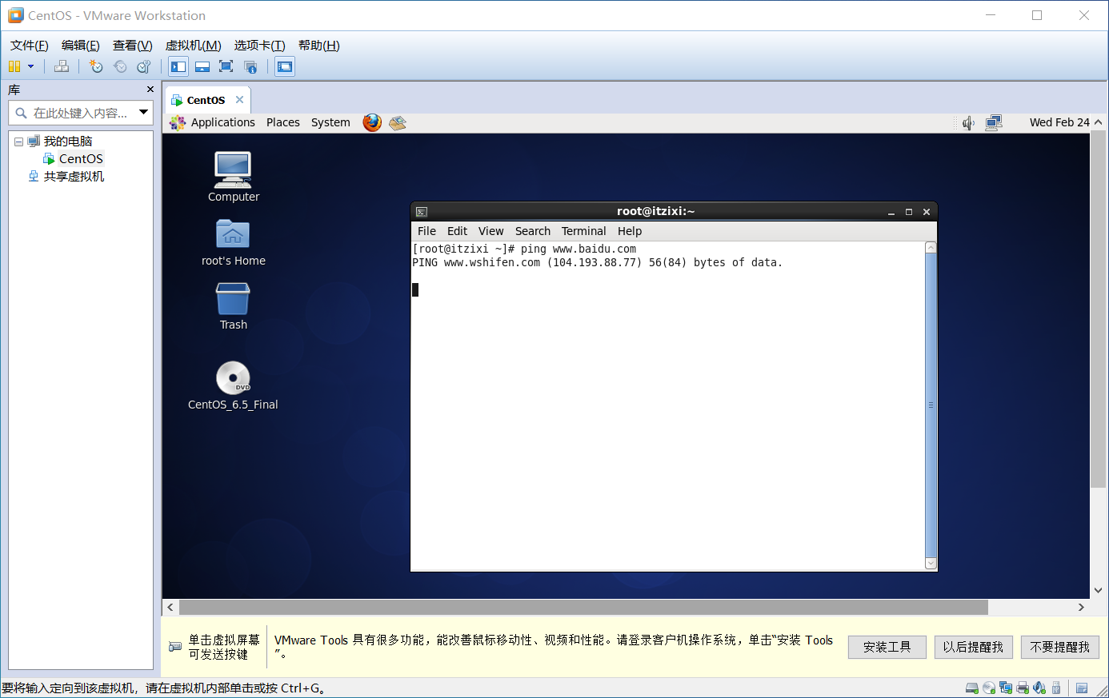Image resolution: width=1109 pixels, height=698 pixels.
Task: Click the Send Ctrl+Alt+Del toolbar icon
Action: (x=62, y=66)
